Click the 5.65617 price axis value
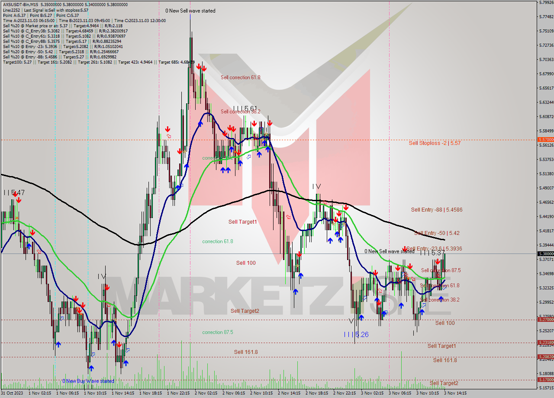The image size is (554, 398). (546, 88)
